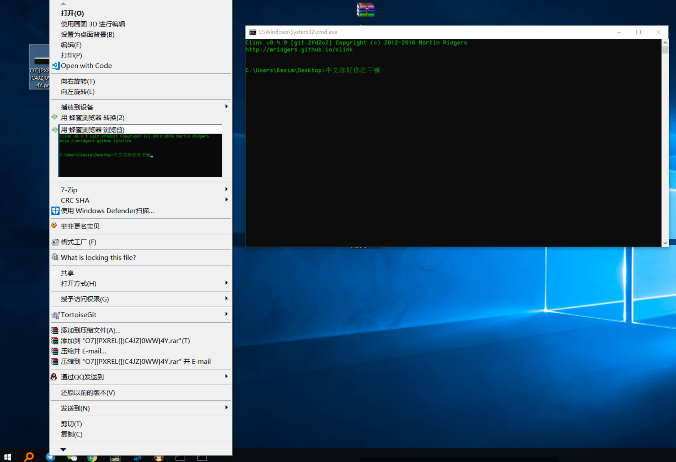
Task: Expand the 播放到设备 submenu arrow
Action: pos(226,106)
